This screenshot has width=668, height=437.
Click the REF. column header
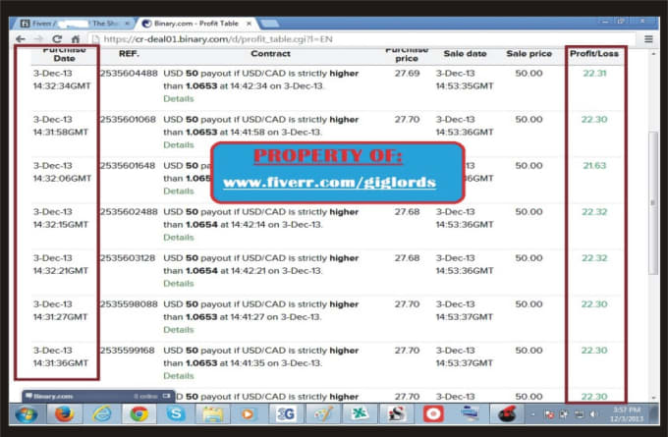pos(129,54)
